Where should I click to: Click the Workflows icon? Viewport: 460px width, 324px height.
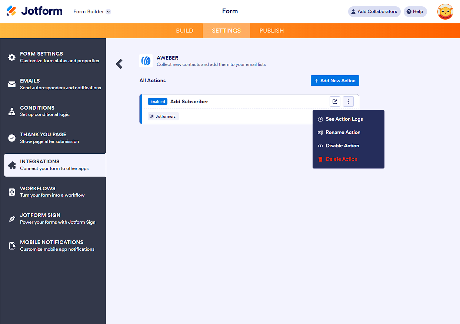pyautogui.click(x=12, y=192)
